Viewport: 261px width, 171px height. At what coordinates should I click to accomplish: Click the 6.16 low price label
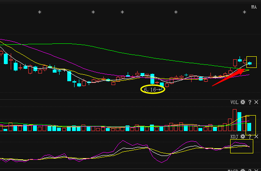click(x=150, y=90)
